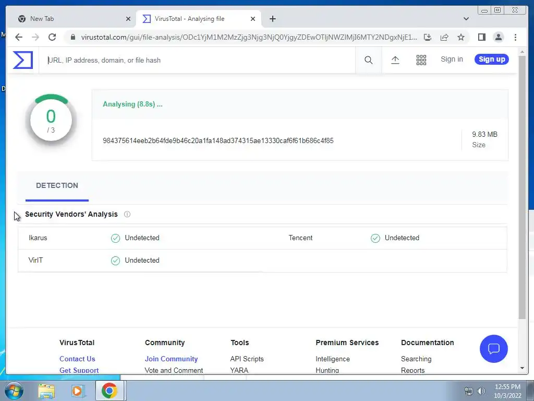Click the Ikarus vendor name
The image size is (534, 401).
38,238
